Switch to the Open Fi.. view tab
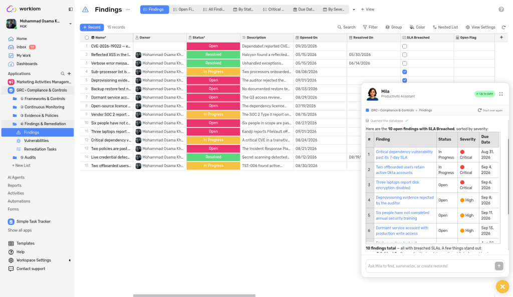The image size is (513, 297). tap(183, 9)
